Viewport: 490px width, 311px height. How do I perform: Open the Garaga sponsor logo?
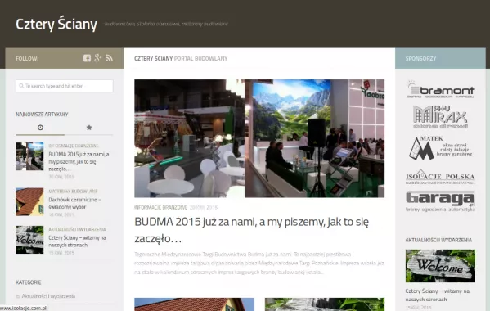point(440,201)
